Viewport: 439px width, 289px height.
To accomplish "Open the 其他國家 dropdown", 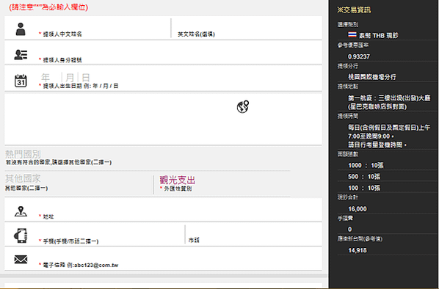I will (x=78, y=183).
